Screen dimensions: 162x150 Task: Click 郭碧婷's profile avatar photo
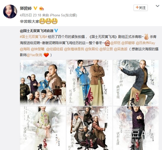pos(10,12)
